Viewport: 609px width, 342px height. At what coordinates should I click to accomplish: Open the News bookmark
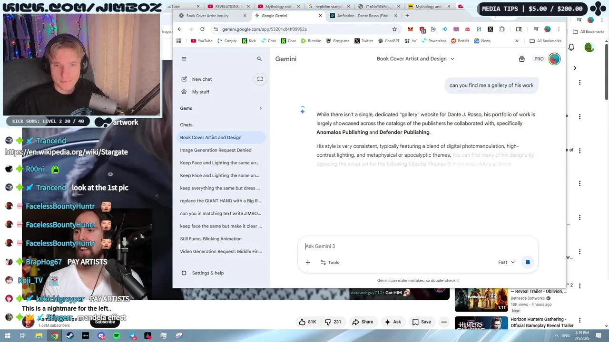481,41
